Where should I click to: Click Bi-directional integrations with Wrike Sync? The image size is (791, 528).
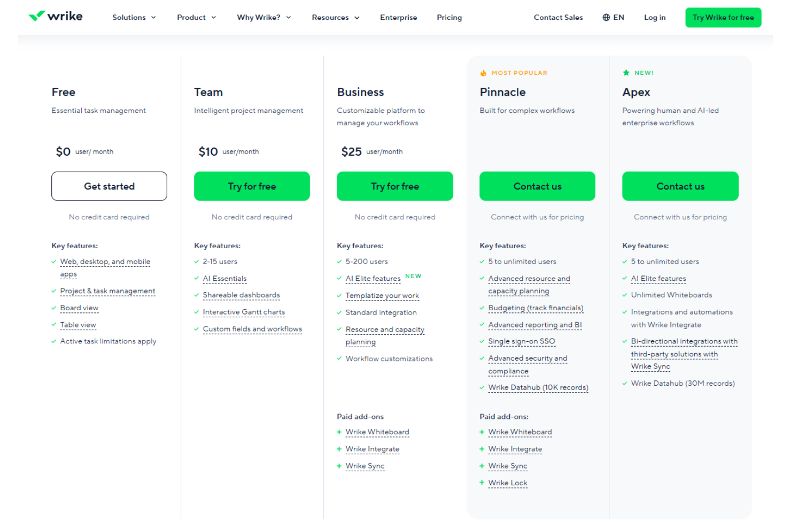point(684,354)
